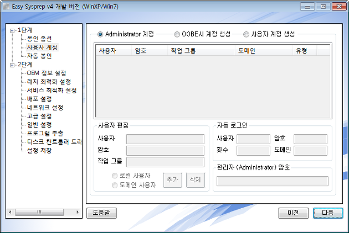Sort by the 사용자 column header
The image size is (349, 233).
pyautogui.click(x=114, y=51)
